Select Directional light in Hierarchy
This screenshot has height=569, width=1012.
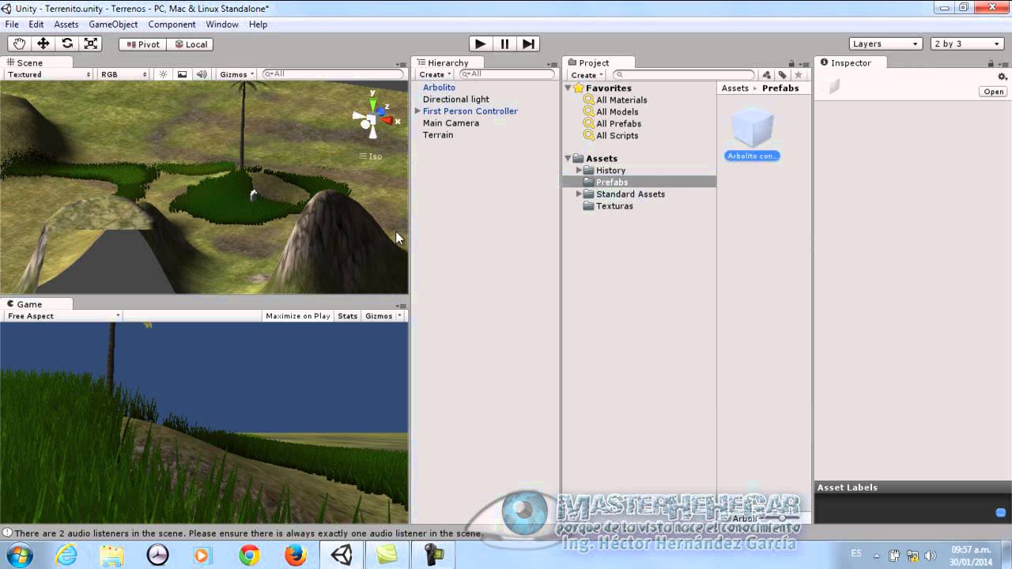[456, 100]
